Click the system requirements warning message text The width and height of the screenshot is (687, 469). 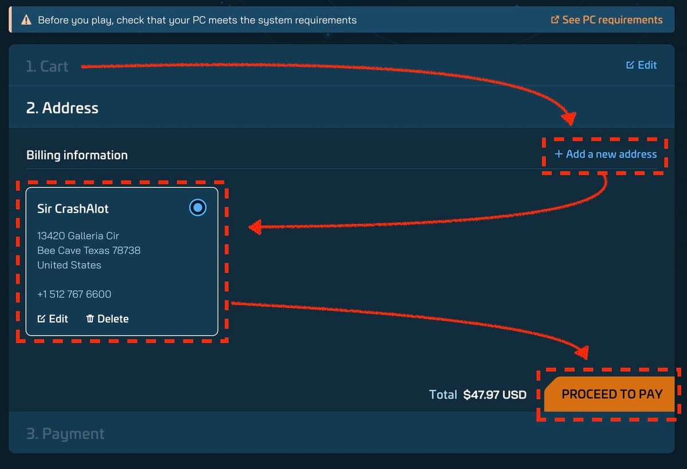tap(197, 21)
